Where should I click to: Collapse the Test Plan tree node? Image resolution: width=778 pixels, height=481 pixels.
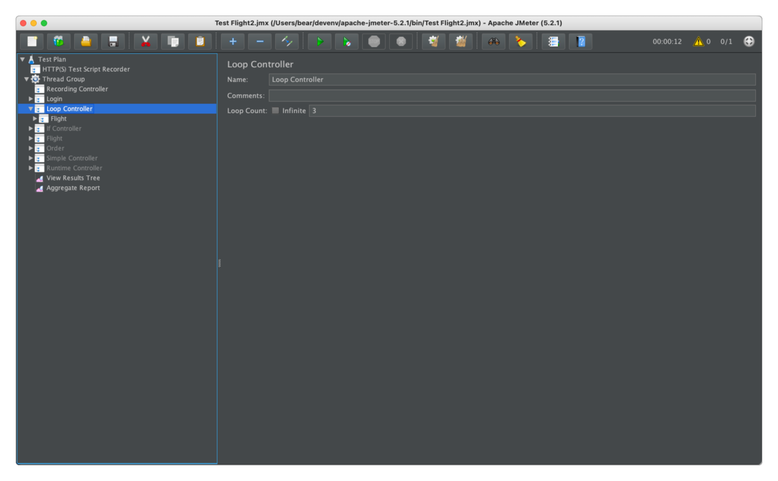pos(22,59)
